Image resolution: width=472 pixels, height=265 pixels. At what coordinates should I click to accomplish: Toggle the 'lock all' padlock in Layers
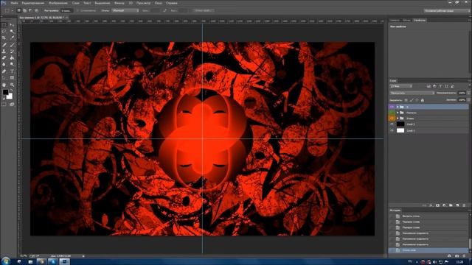tap(423, 100)
